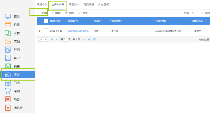Click the checkmark 提交 icon

[80, 13]
